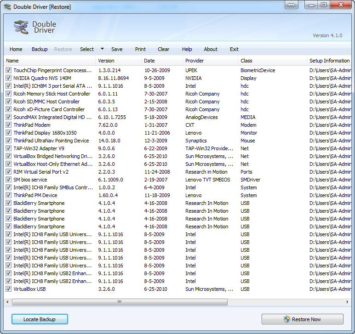Sort by the Version column header
Image resolution: width=355 pixels, height=334 pixels.
(x=118, y=61)
